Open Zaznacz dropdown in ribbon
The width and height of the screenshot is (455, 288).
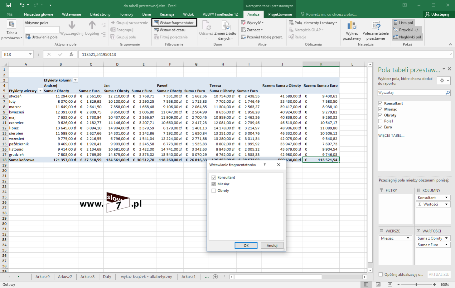[252, 30]
